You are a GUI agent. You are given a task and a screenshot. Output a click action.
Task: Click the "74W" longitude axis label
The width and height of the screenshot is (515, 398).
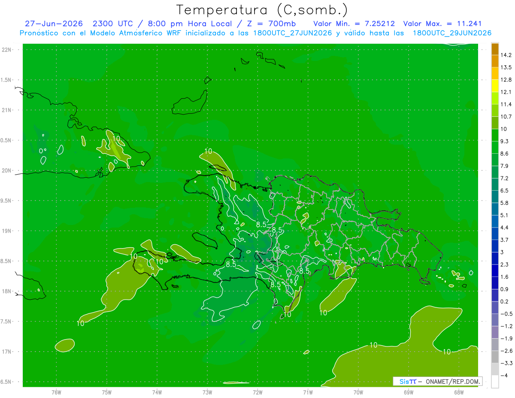[x=157, y=392]
